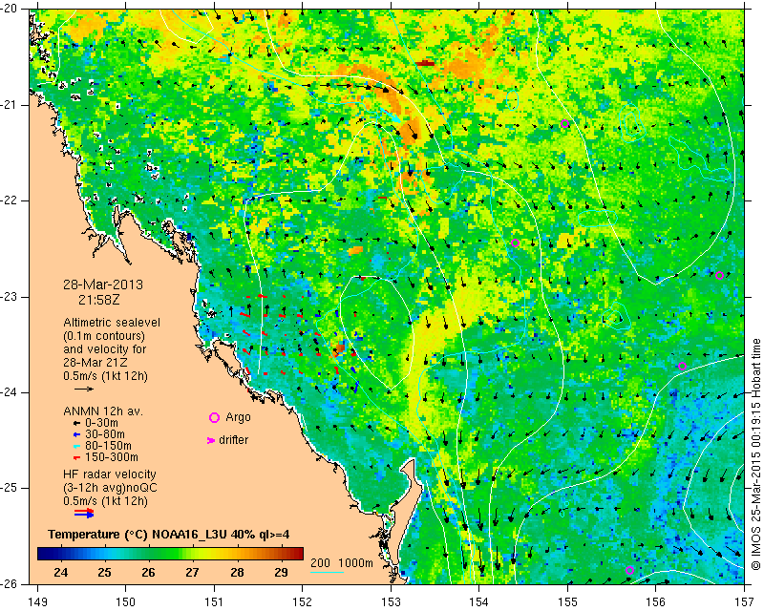Click the latitude axis label -23

tap(10, 296)
